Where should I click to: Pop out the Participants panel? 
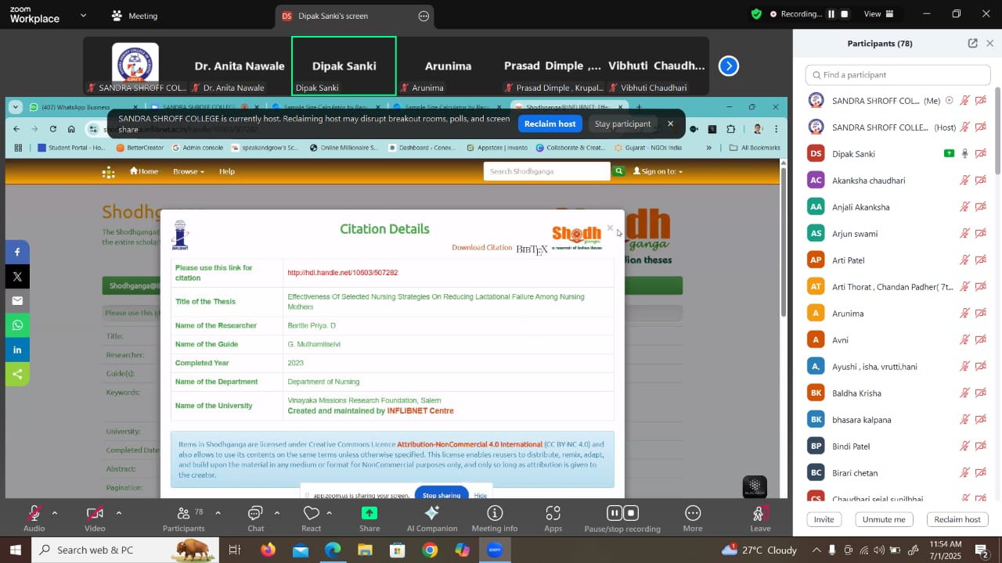972,44
